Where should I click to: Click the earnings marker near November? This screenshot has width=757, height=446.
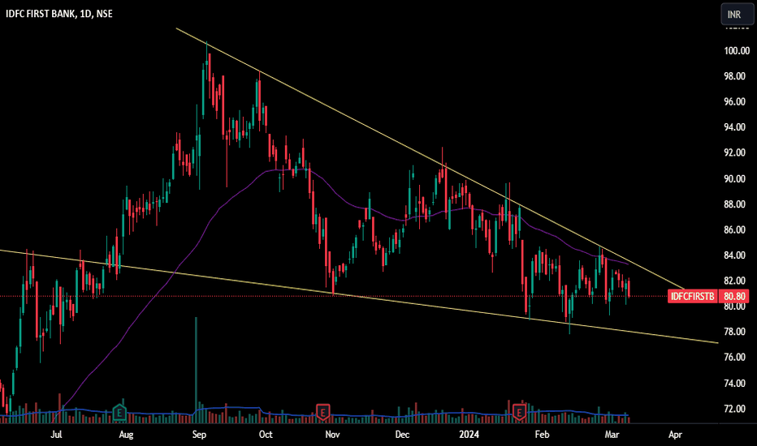click(322, 412)
